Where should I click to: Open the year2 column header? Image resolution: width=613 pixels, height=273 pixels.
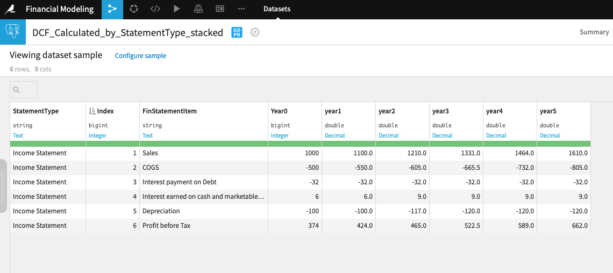[x=387, y=111]
